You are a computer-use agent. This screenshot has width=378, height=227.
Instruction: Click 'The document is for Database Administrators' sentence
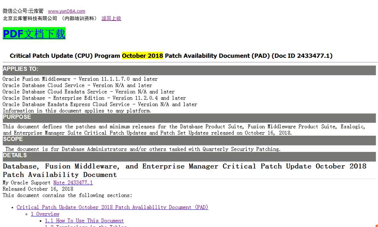coord(143,149)
